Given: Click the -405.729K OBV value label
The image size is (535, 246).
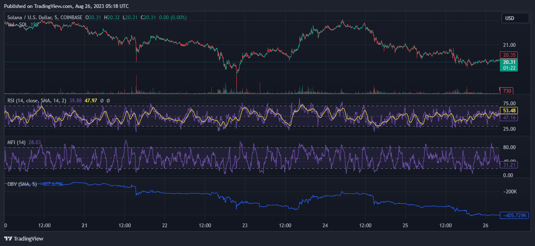Looking at the screenshot, I should [515, 216].
